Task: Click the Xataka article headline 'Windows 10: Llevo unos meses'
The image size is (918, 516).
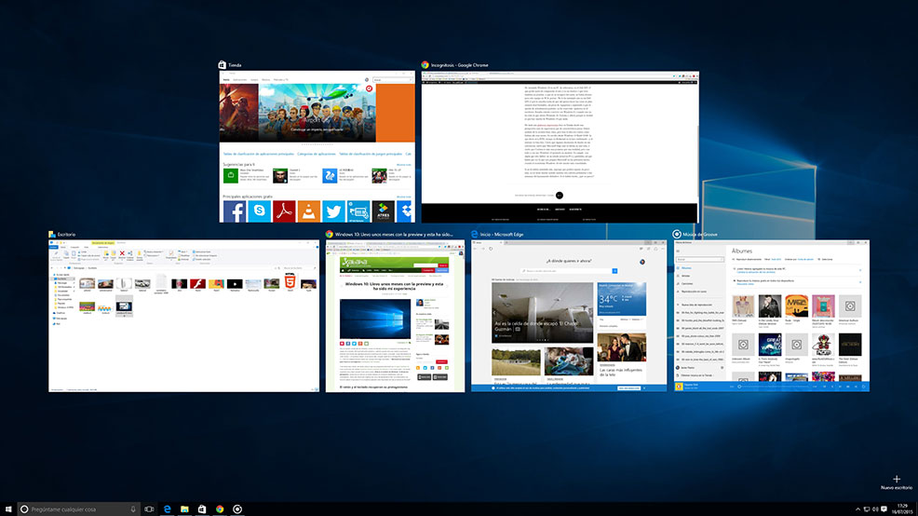Action: click(394, 286)
